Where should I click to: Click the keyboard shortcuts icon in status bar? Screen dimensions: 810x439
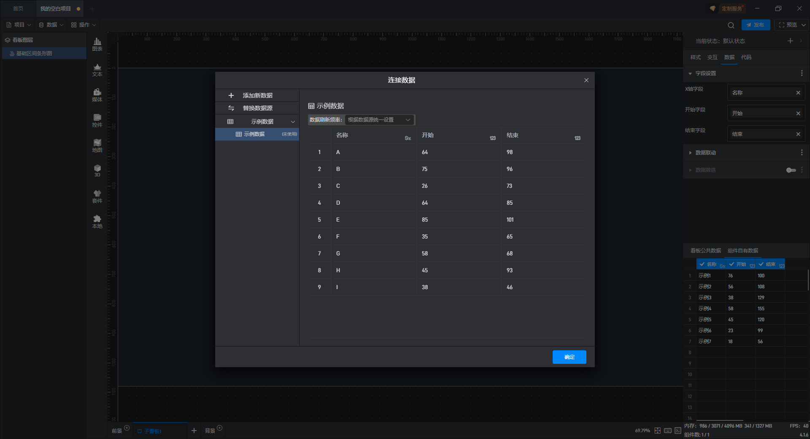(668, 431)
